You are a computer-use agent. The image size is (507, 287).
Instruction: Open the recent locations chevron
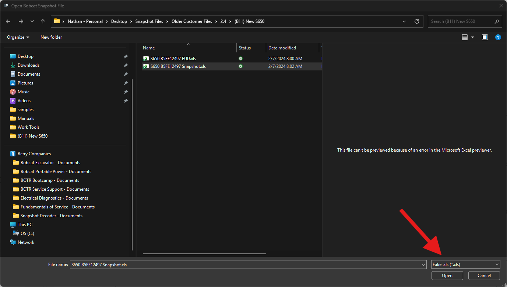pyautogui.click(x=32, y=21)
